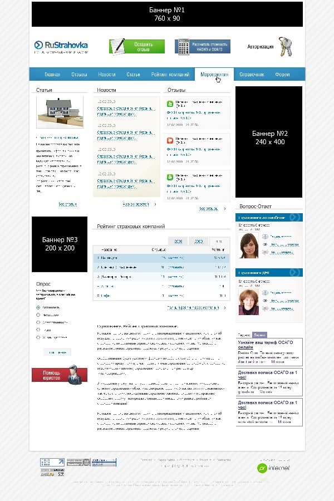The image size is (334, 501).
Task: Click the green thumbs-up icon of the third review
Action: [x=170, y=178]
